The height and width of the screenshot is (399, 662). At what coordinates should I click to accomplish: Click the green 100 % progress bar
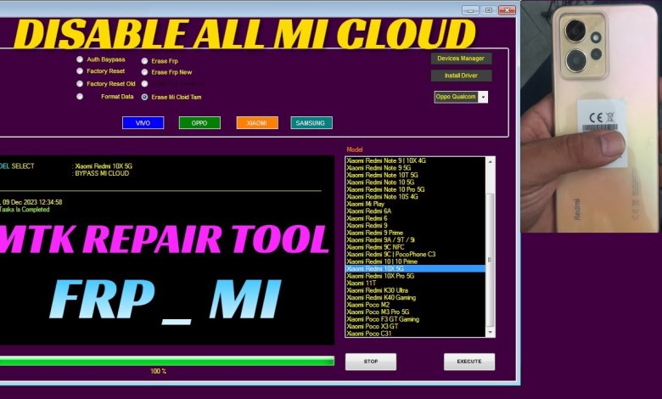[166, 361]
